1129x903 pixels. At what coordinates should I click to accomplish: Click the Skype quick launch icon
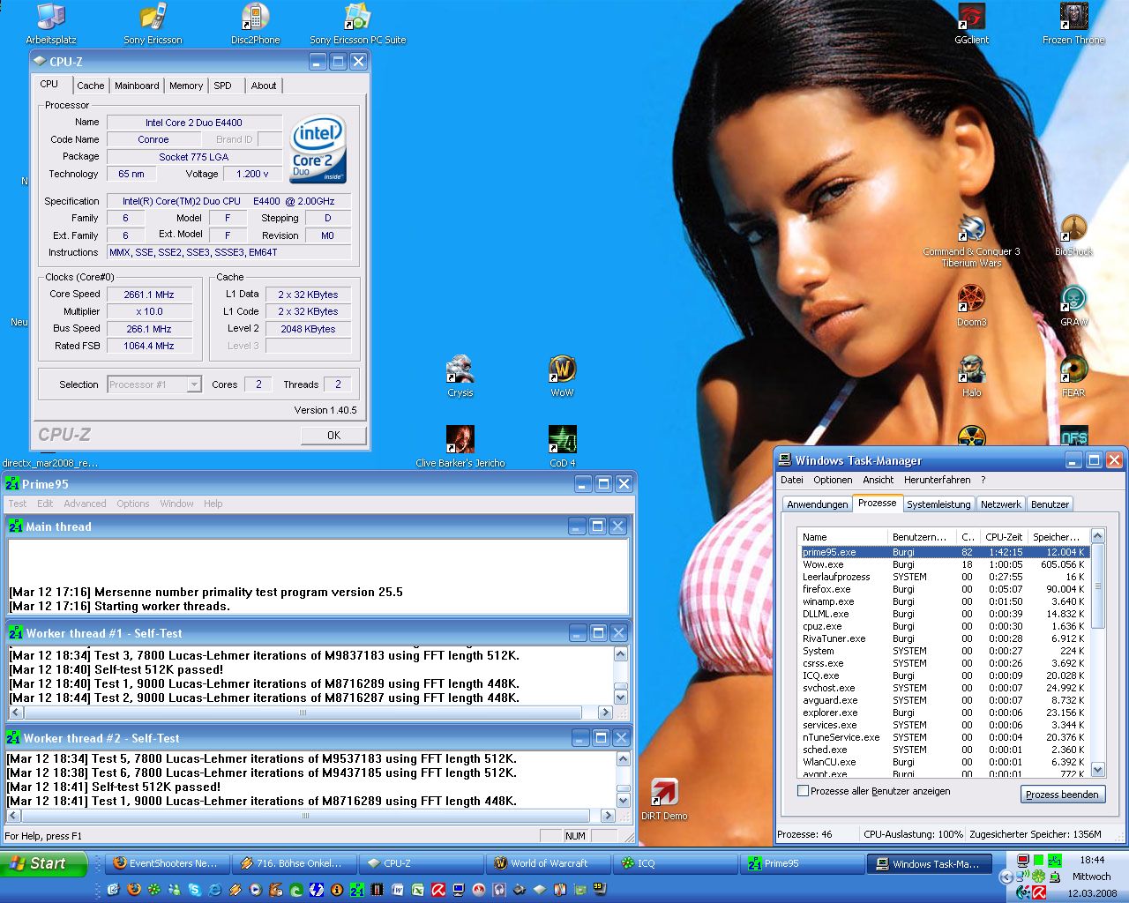(x=195, y=890)
